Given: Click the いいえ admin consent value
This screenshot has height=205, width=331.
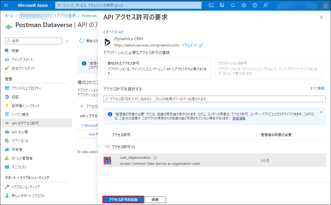Looking at the screenshot, I should click(x=265, y=161).
